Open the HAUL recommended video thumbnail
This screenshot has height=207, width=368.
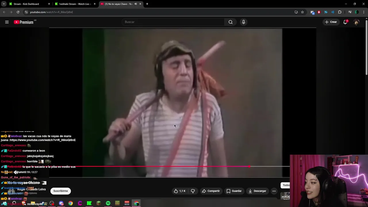click(285, 196)
